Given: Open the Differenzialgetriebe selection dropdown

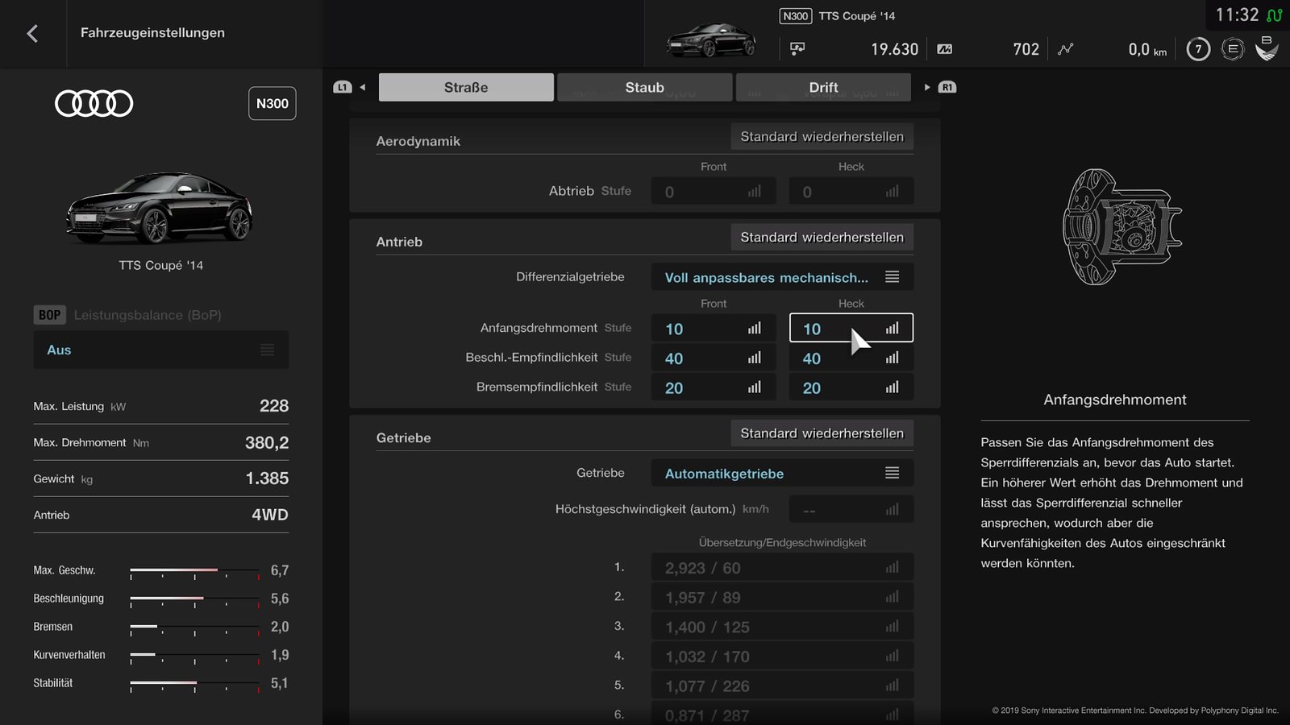Looking at the screenshot, I should click(x=782, y=277).
